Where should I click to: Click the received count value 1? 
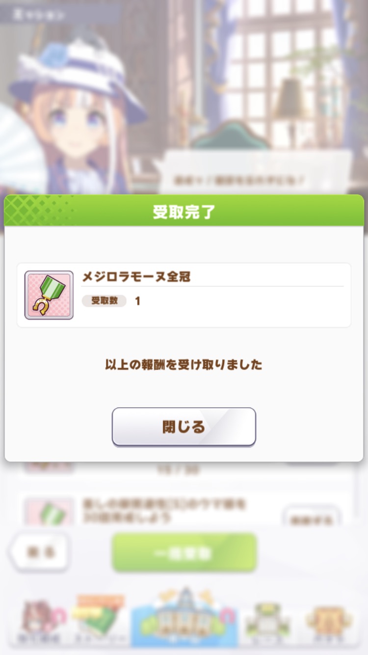137,301
